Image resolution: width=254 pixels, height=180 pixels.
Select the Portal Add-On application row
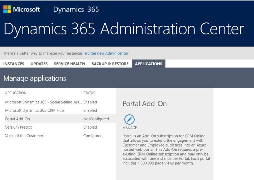(60, 119)
